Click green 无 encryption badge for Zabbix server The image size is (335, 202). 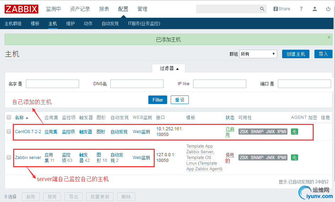(x=295, y=158)
